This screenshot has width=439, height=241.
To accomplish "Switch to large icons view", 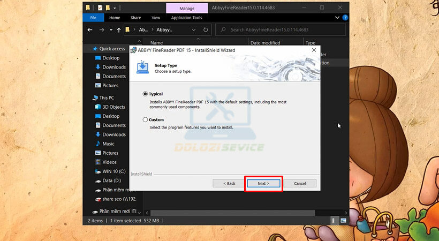I will [343, 221].
